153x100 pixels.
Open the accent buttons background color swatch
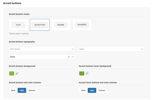[12, 74]
